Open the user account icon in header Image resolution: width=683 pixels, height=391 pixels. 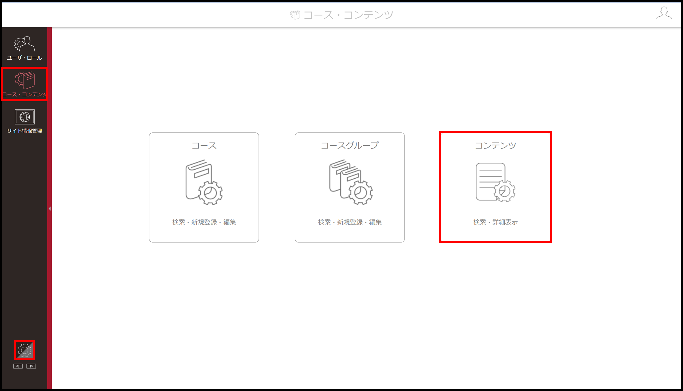click(x=664, y=13)
